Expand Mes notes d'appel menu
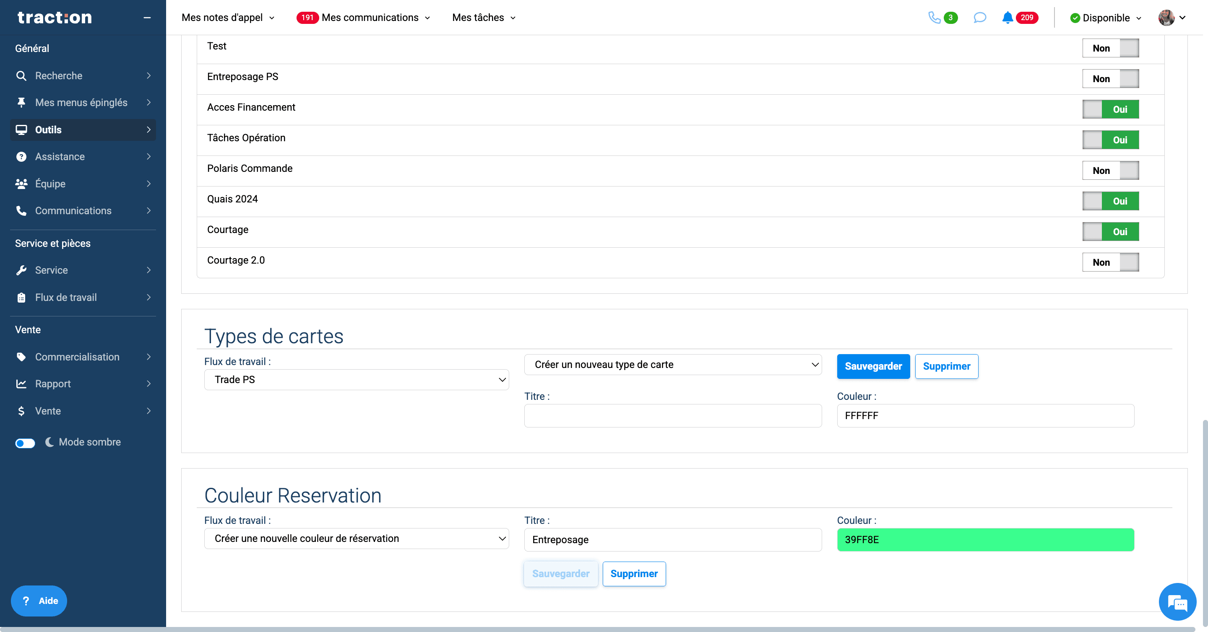 228,18
